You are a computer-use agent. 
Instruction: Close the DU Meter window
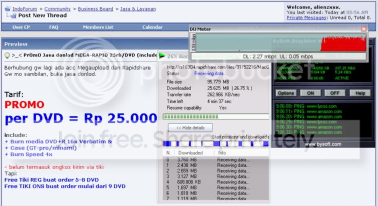364,29
